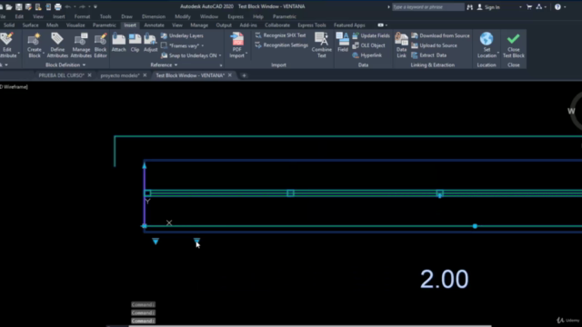The width and height of the screenshot is (582, 327).
Task: Select the Clip reference tool
Action: pyautogui.click(x=135, y=43)
